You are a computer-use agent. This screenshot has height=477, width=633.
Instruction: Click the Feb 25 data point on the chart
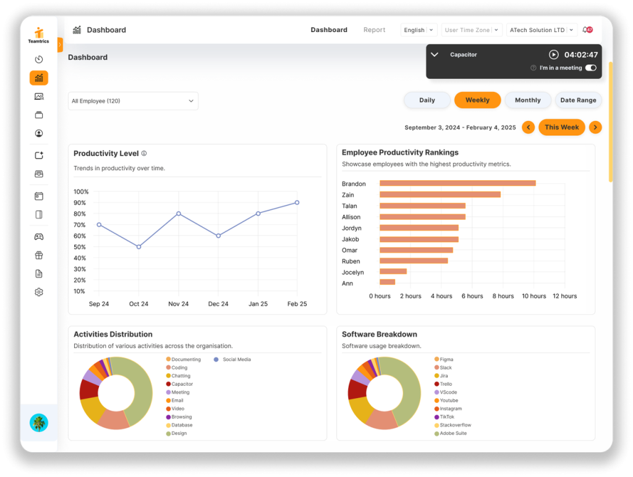(297, 202)
